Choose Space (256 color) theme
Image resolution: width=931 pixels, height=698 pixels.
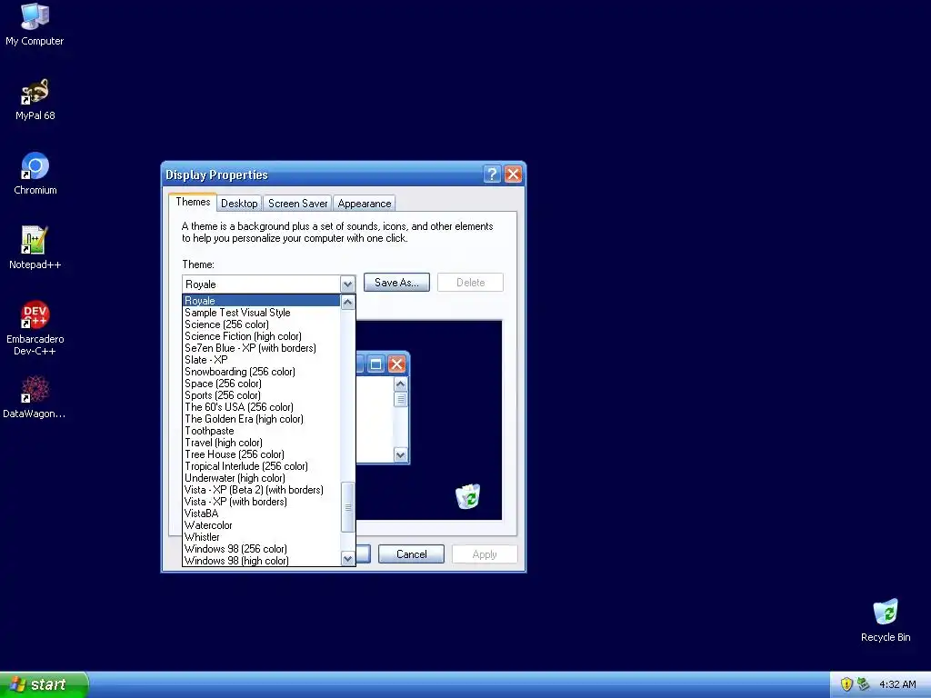[261, 384]
